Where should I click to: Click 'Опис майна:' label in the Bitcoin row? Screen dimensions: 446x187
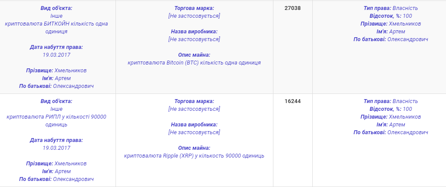(x=194, y=55)
